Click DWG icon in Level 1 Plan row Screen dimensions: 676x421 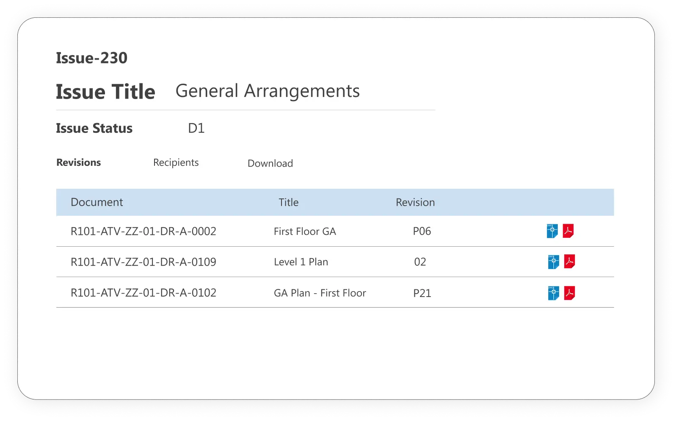553,262
